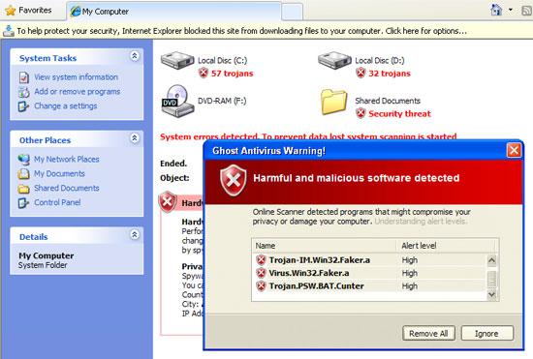Select the Trojan.PSW.BAT.Cunter row
Image resolution: width=533 pixels, height=359 pixels.
[x=369, y=286]
